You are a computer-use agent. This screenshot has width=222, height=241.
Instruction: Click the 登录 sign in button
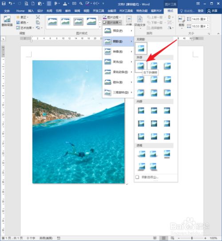[x=201, y=11]
